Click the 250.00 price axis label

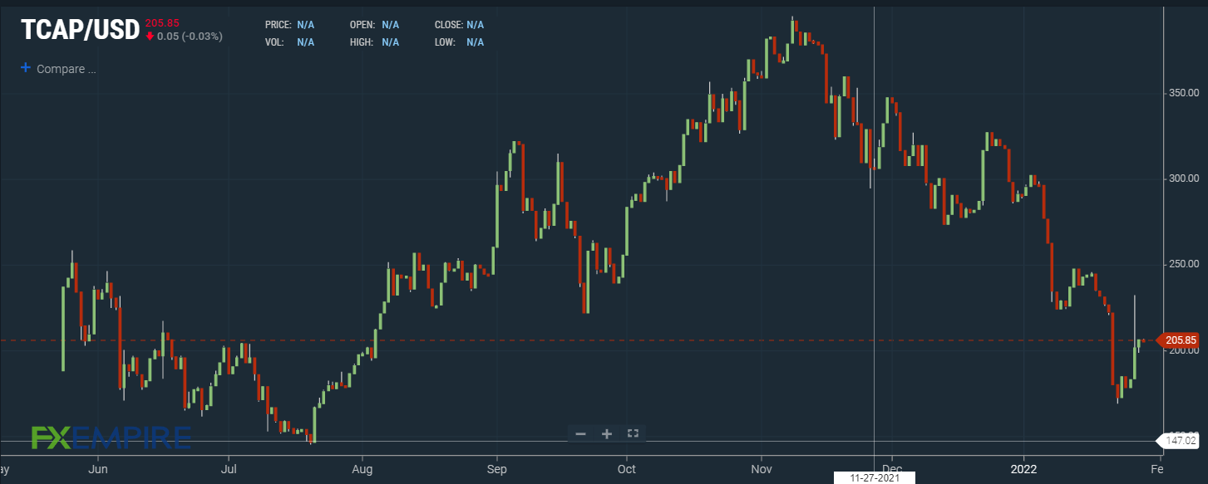[1181, 264]
